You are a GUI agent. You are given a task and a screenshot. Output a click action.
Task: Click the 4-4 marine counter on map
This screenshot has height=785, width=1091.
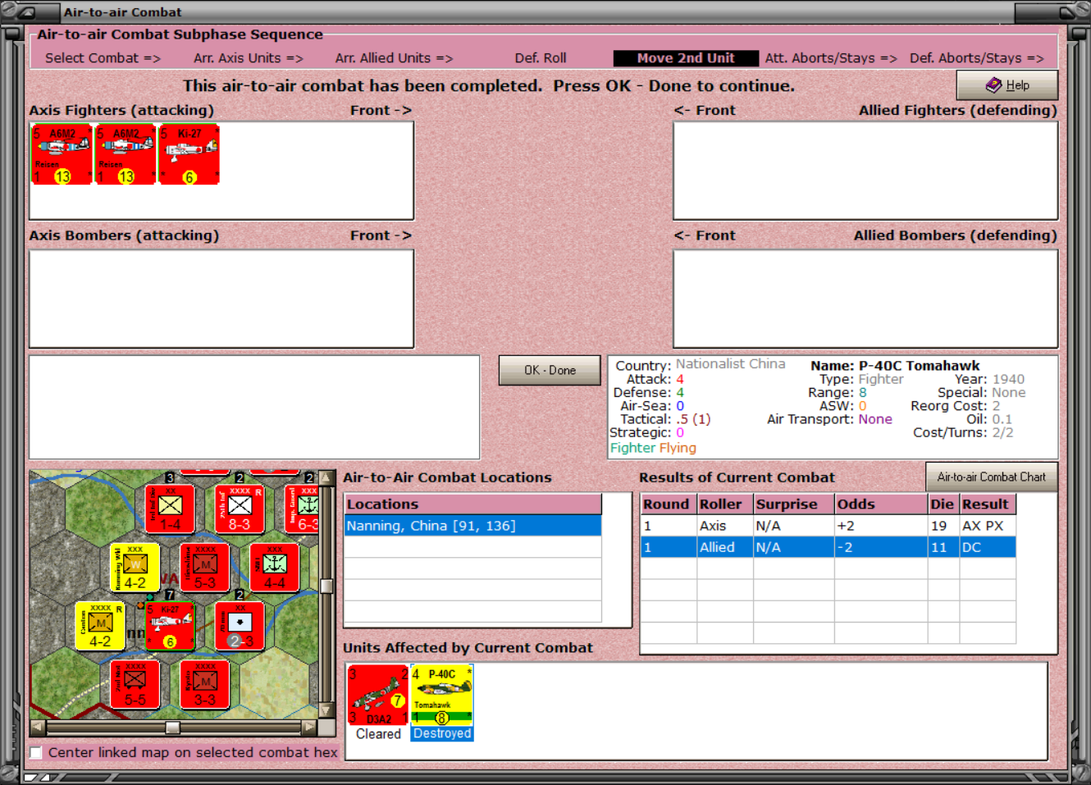point(274,568)
